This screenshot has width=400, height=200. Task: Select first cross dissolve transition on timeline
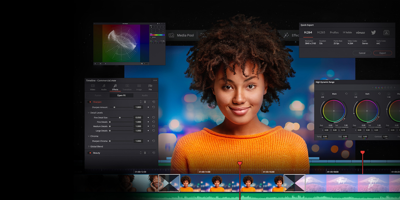169,183
